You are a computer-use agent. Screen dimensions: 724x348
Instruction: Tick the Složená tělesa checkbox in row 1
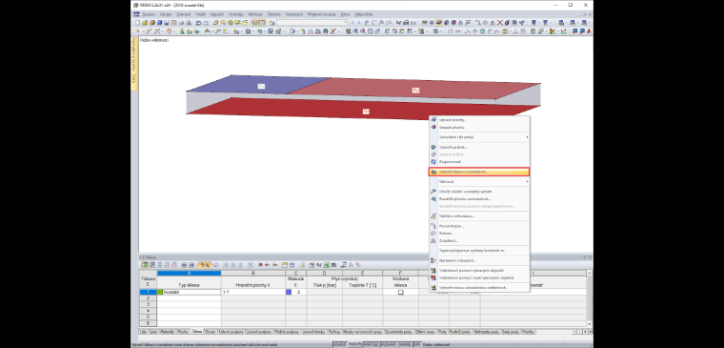pos(401,292)
